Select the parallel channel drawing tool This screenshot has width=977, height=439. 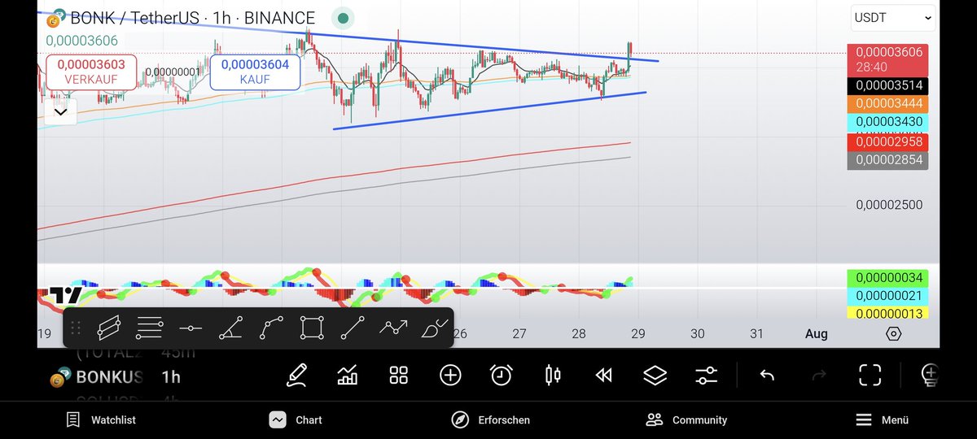pos(108,328)
